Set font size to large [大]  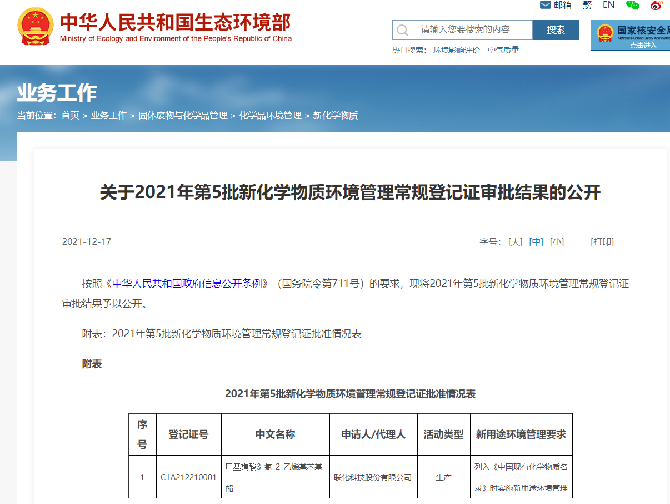point(515,242)
